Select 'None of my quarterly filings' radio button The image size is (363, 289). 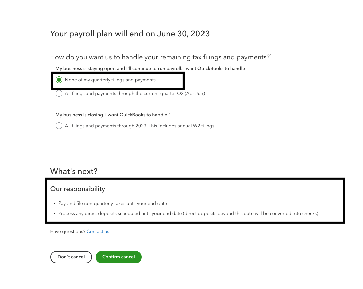59,80
